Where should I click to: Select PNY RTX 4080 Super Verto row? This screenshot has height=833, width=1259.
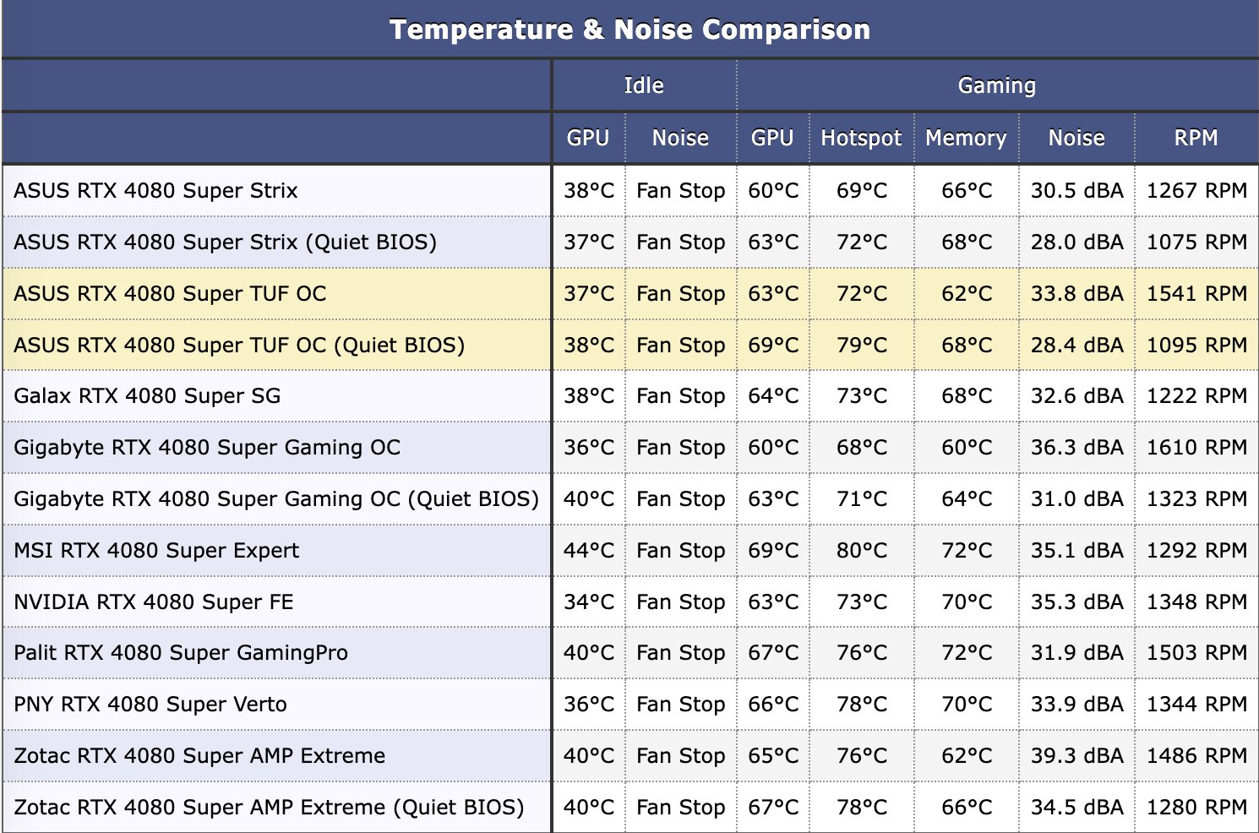629,704
